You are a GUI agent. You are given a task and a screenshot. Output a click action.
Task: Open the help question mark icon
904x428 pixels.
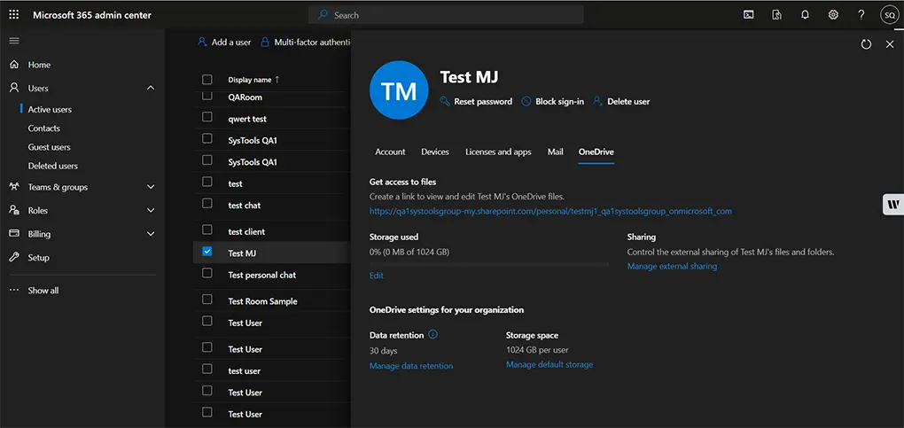click(861, 15)
